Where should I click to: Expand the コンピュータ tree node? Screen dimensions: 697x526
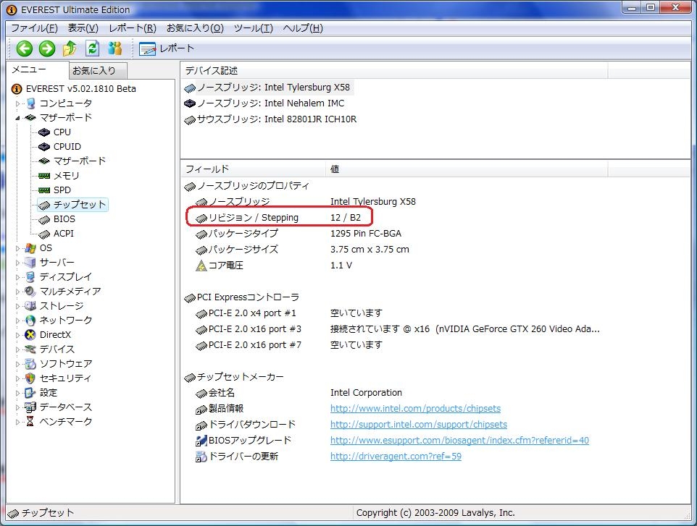pyautogui.click(x=18, y=103)
